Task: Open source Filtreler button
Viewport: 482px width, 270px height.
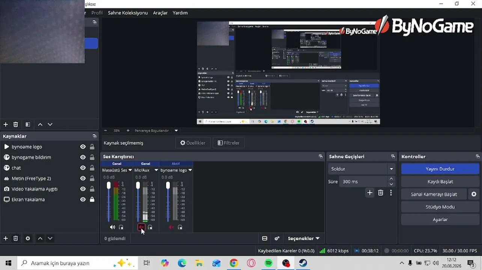Action: pyautogui.click(x=229, y=143)
